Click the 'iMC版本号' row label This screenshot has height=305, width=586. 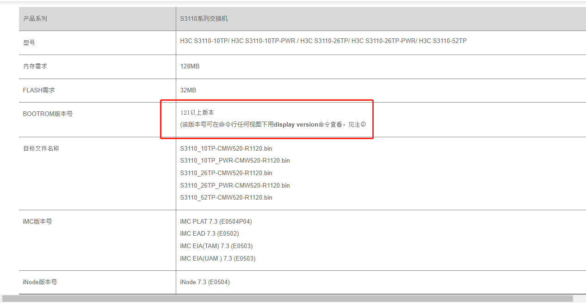37,222
